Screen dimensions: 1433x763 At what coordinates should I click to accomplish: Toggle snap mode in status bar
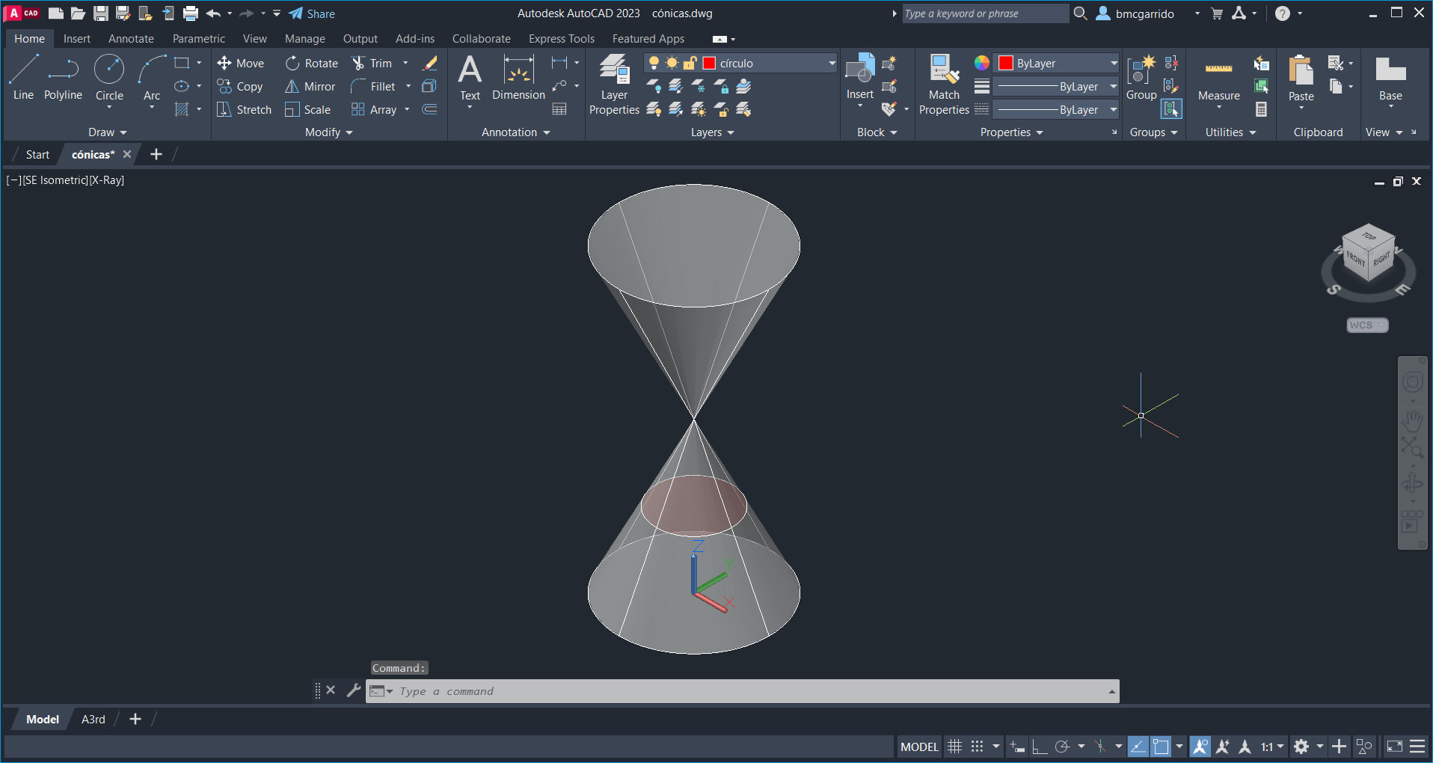click(977, 747)
